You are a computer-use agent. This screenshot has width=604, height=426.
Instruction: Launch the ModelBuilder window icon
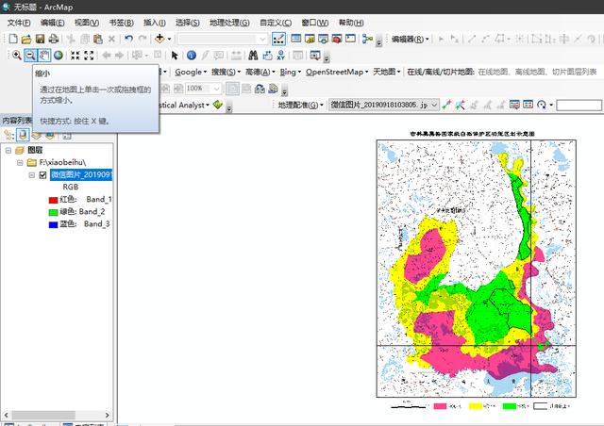[367, 39]
